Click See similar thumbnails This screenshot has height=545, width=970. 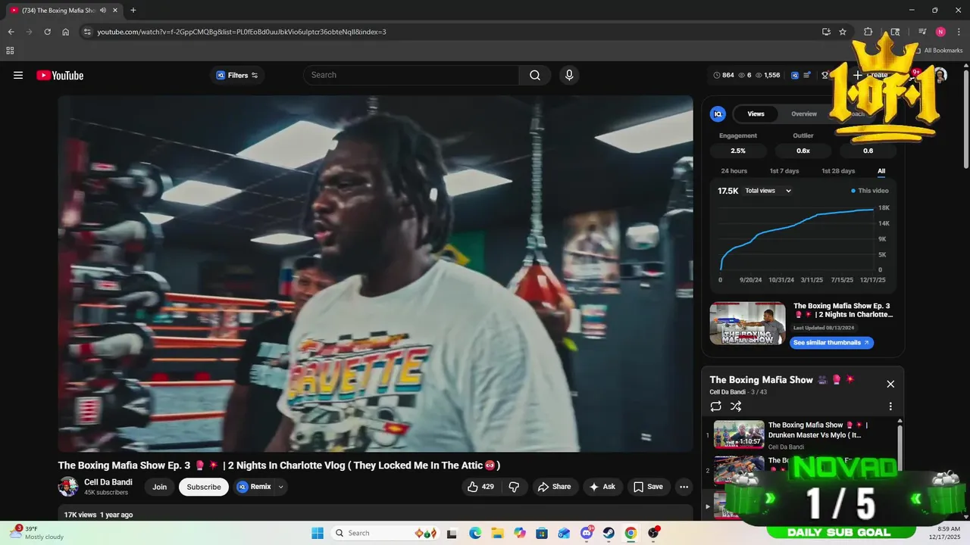831,343
